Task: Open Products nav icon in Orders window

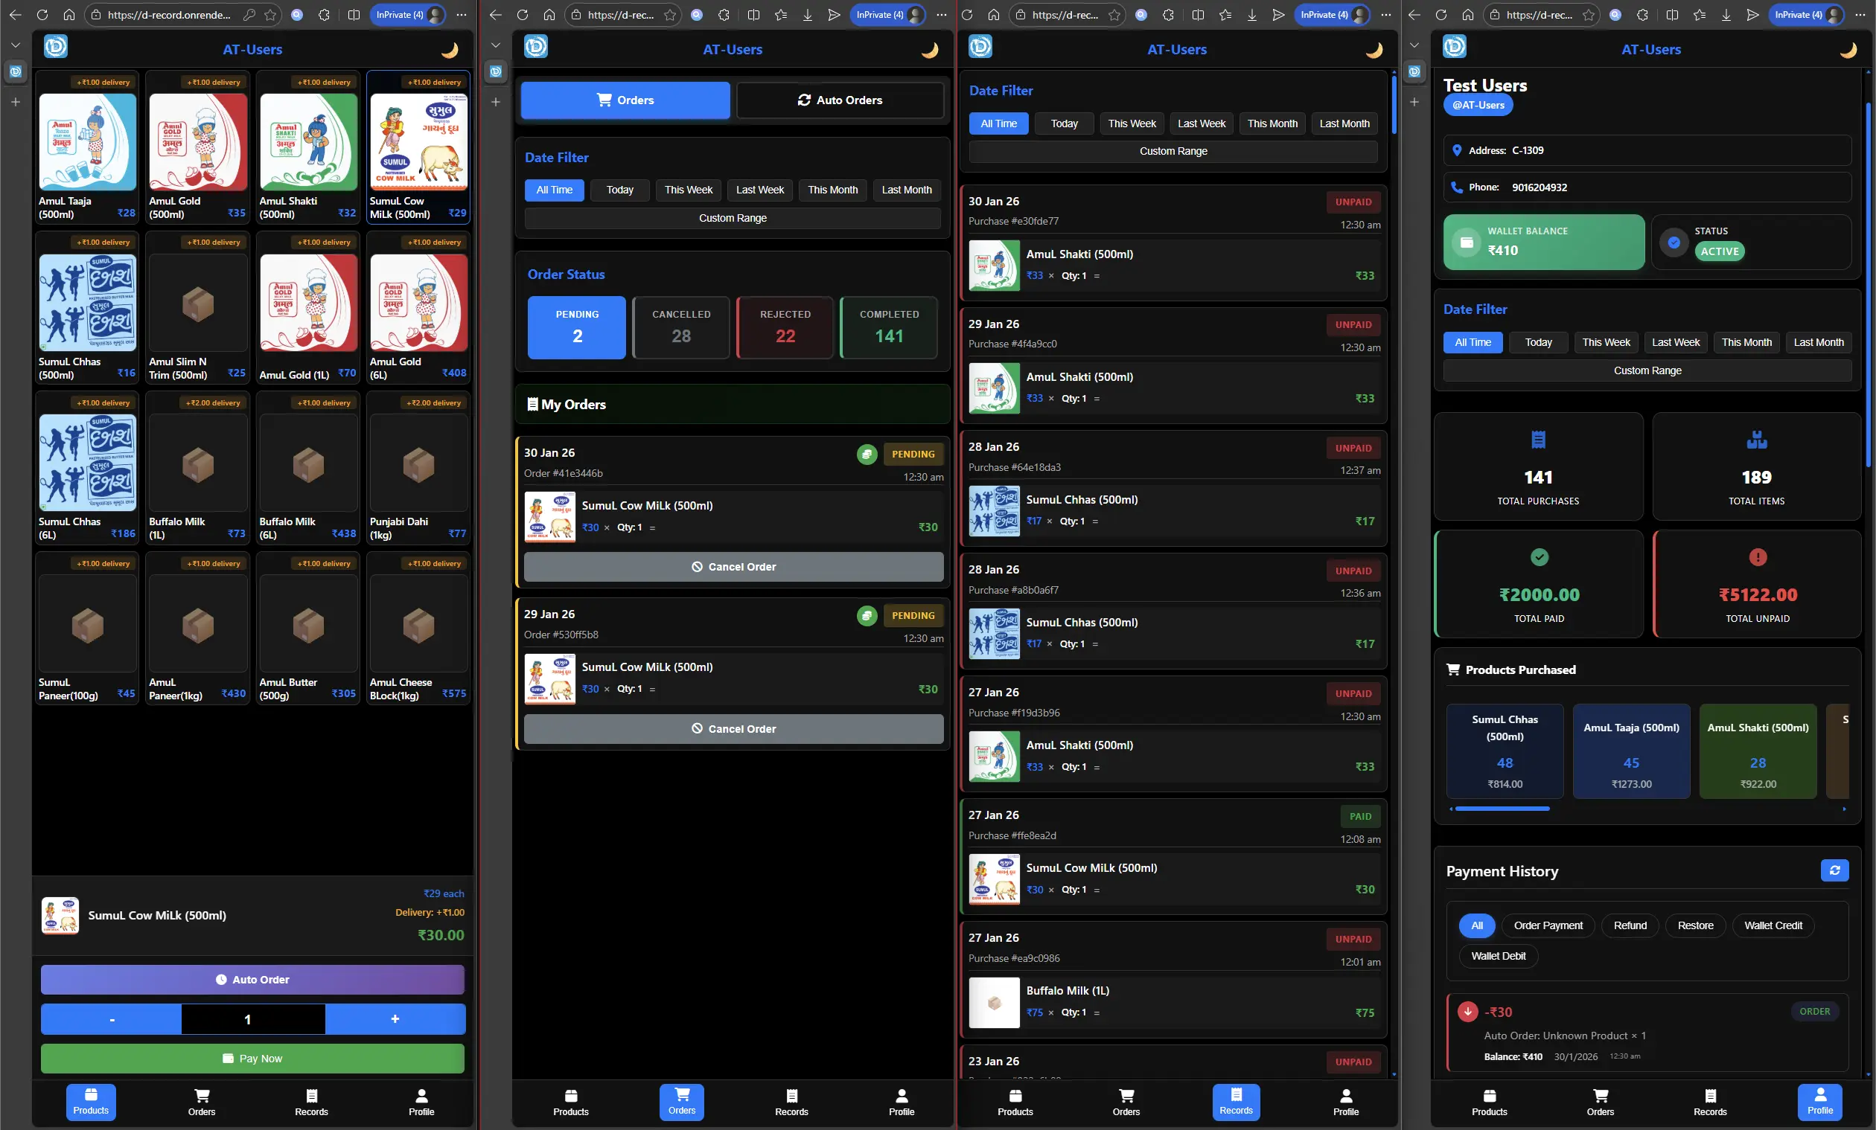Action: tap(571, 1102)
